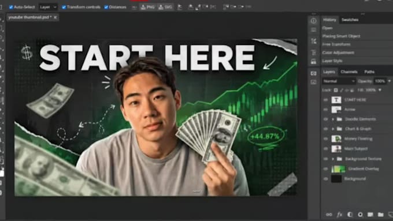Screen dimensions: 393x221
Task: Hide the Money Floating layer
Action: [x=325, y=138]
